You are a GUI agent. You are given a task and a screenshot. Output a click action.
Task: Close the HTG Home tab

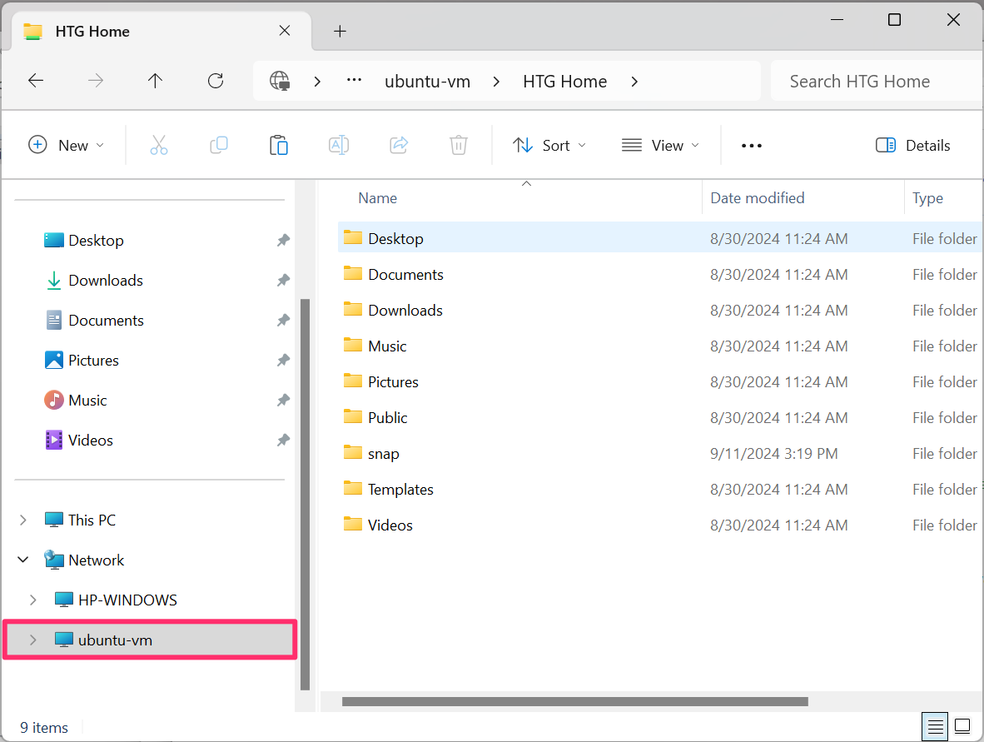[284, 31]
